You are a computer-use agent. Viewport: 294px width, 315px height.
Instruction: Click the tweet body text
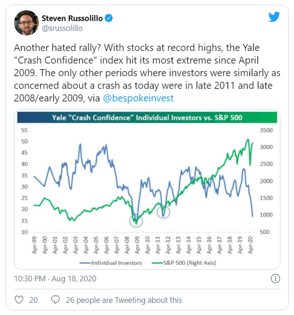click(x=142, y=71)
